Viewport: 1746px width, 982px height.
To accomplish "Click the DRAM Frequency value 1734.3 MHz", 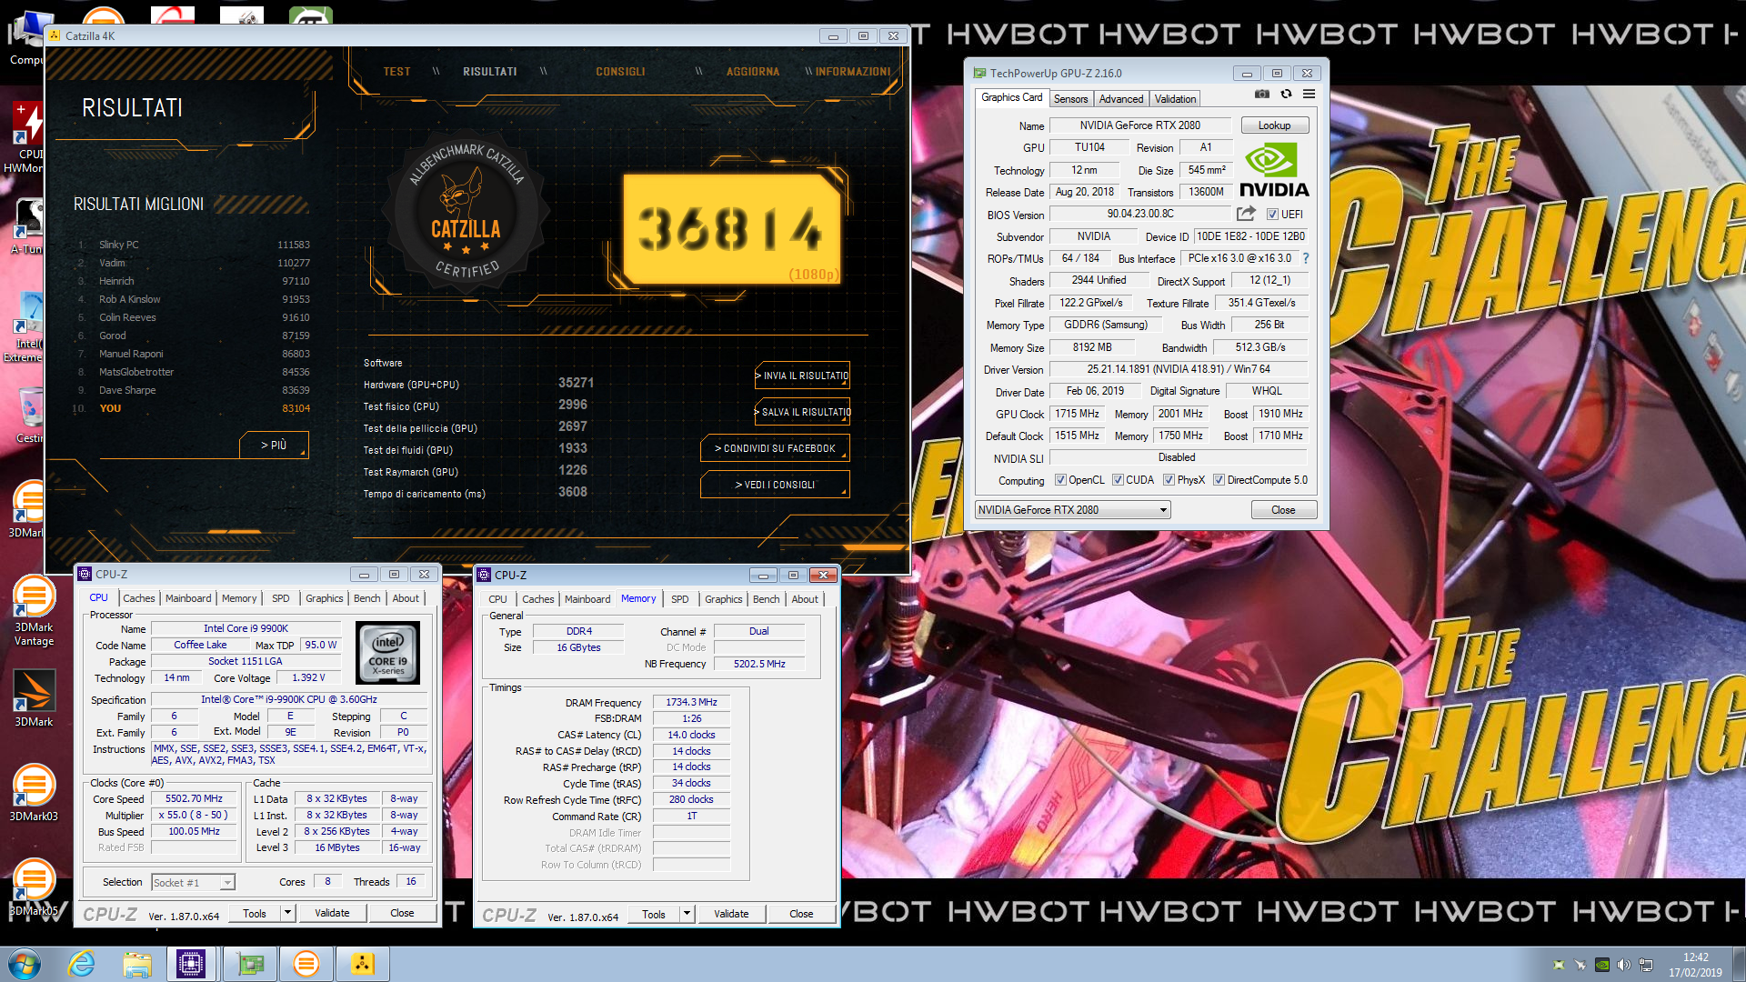I will (x=691, y=702).
